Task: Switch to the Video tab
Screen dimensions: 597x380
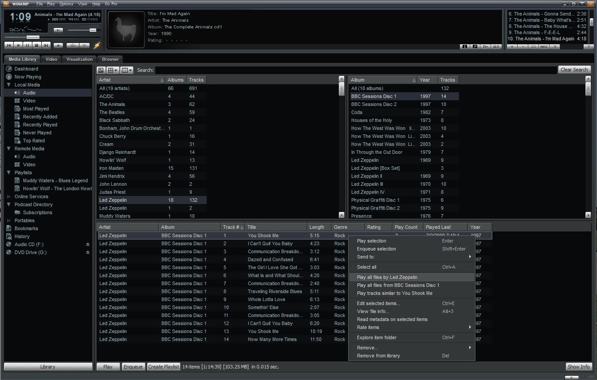Action: click(x=51, y=59)
